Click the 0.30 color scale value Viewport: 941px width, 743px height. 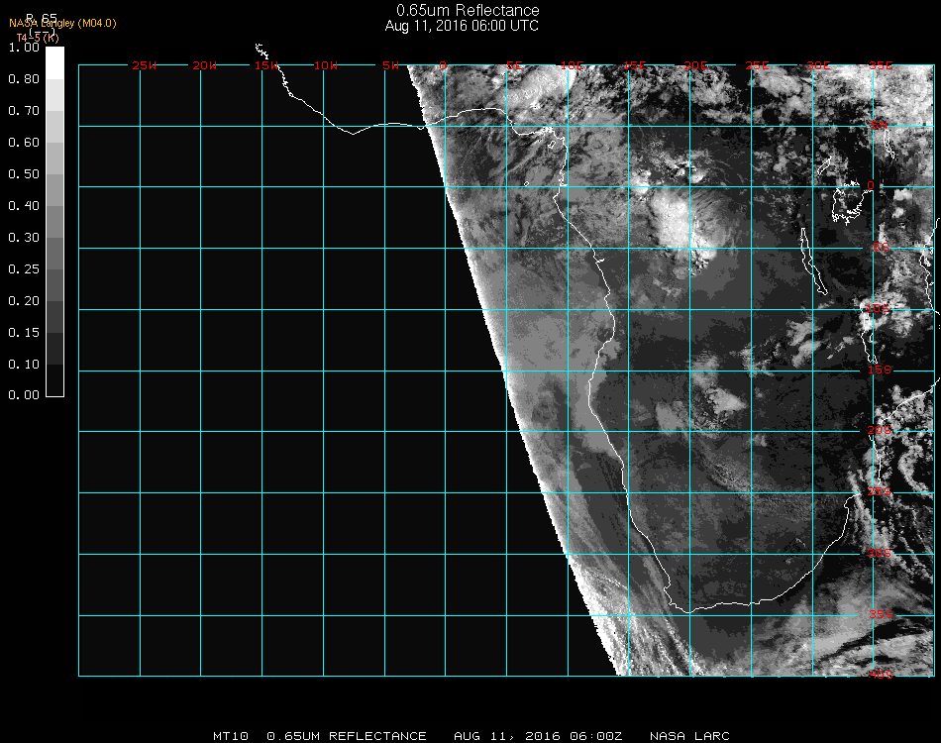24,239
